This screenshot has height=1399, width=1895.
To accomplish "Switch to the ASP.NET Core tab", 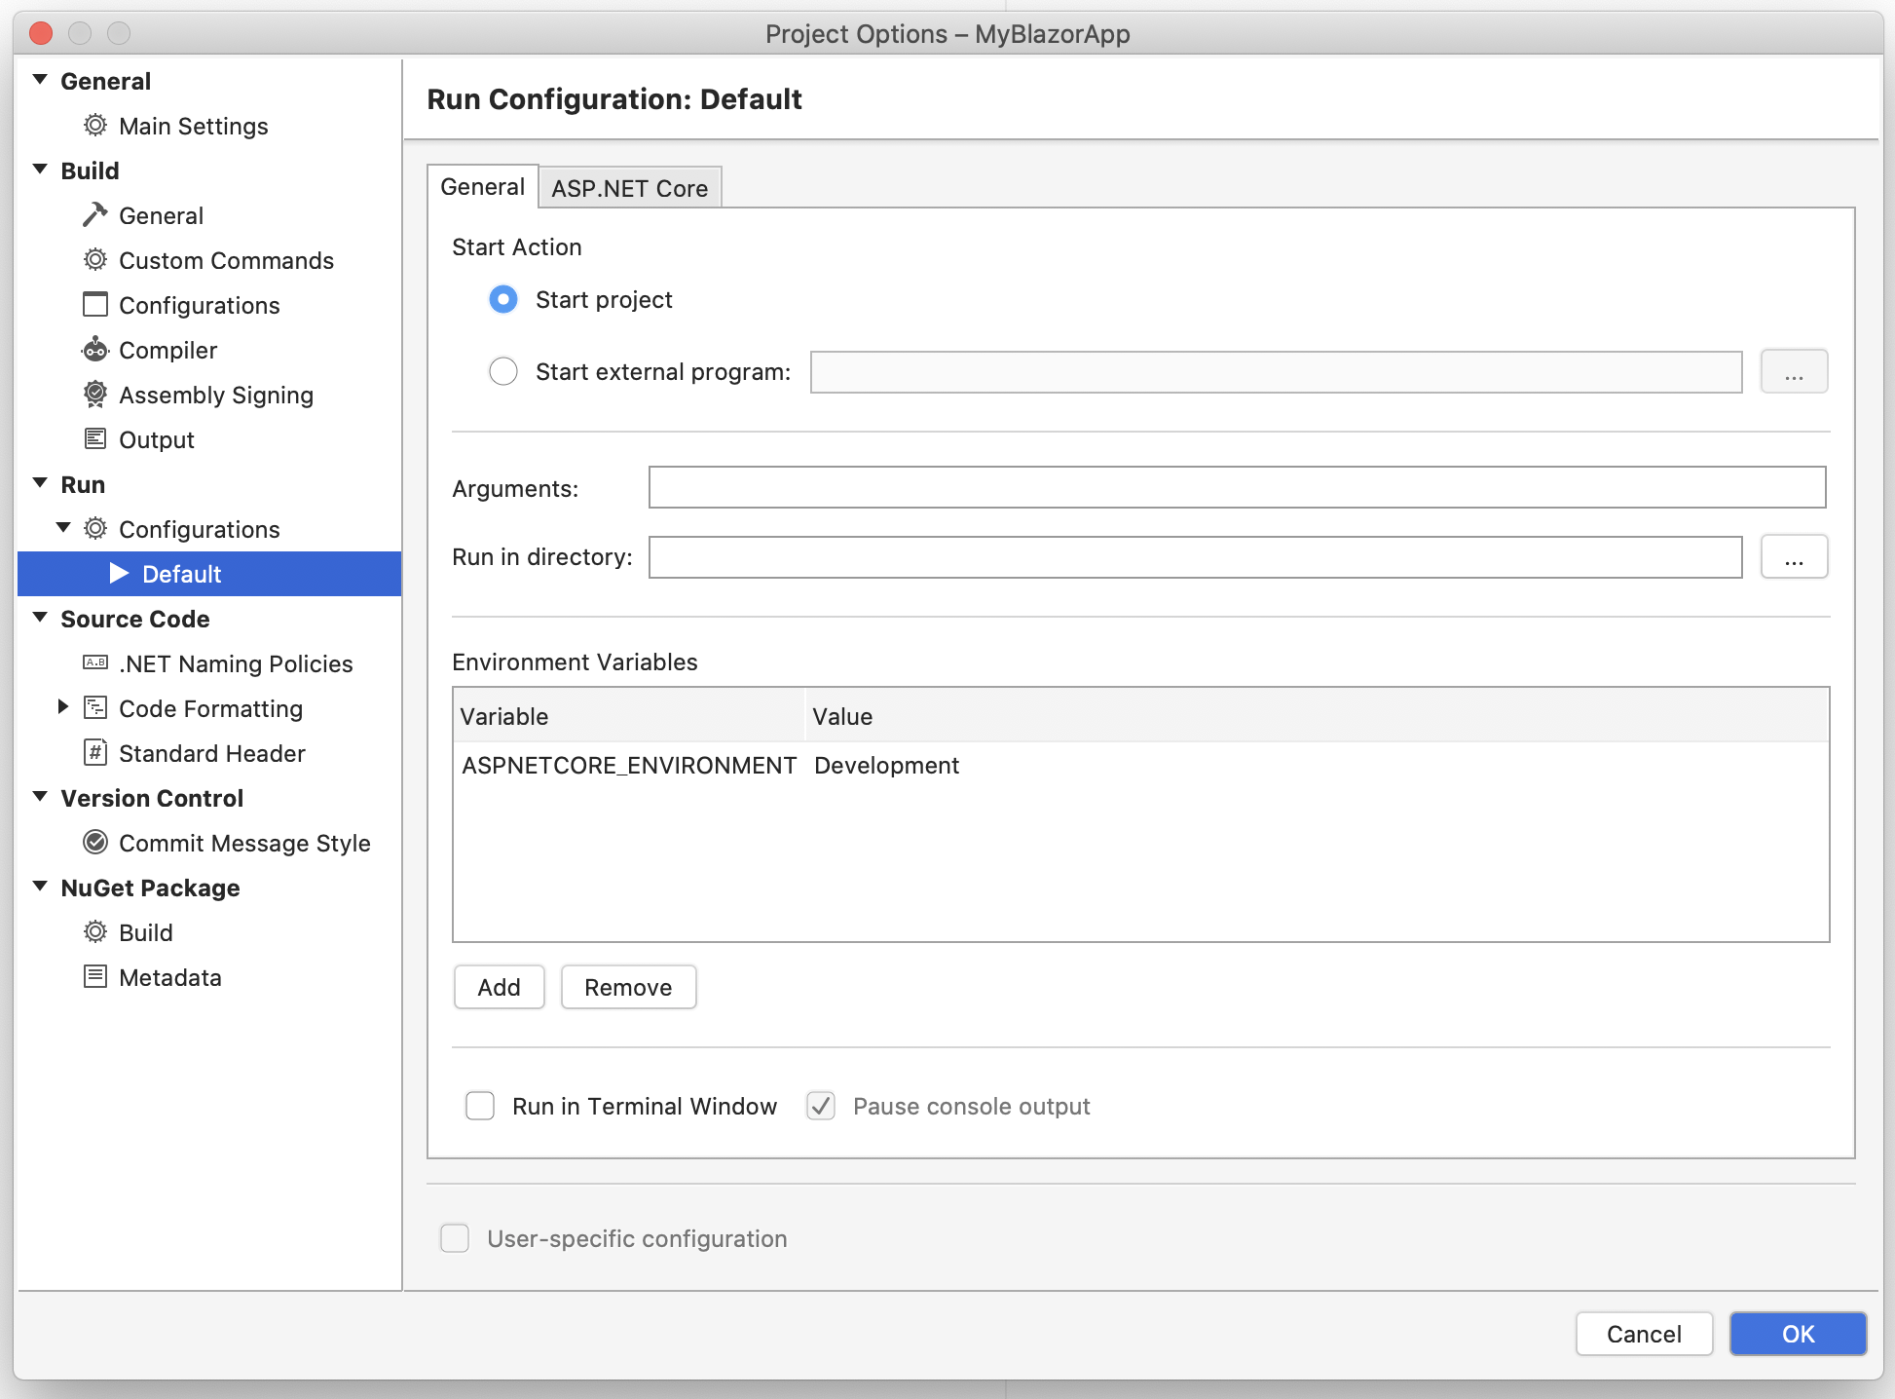I will click(629, 187).
